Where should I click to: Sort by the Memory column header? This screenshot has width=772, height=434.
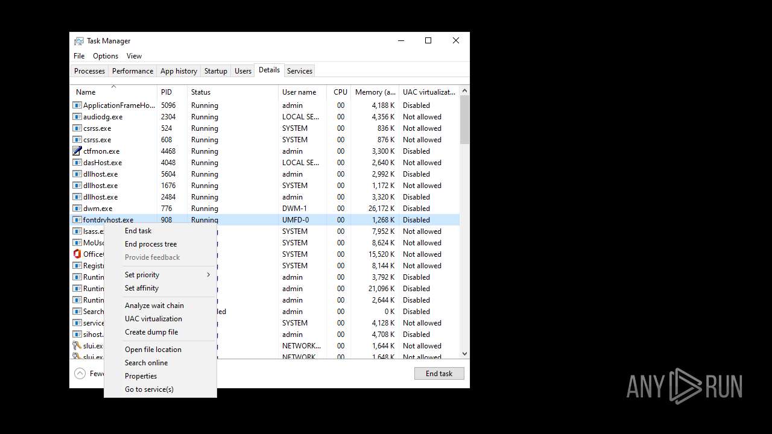pyautogui.click(x=375, y=92)
